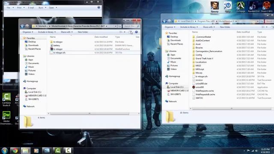Click Windows Start orb

pyautogui.click(x=5, y=151)
